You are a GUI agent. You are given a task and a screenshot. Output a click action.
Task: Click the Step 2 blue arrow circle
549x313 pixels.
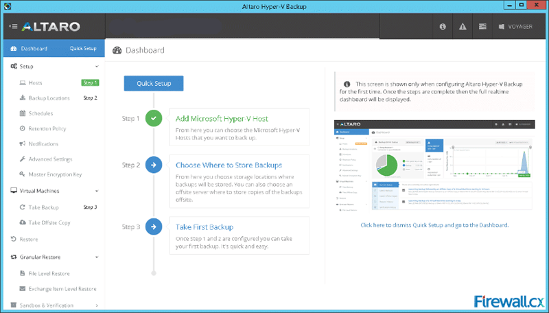154,165
